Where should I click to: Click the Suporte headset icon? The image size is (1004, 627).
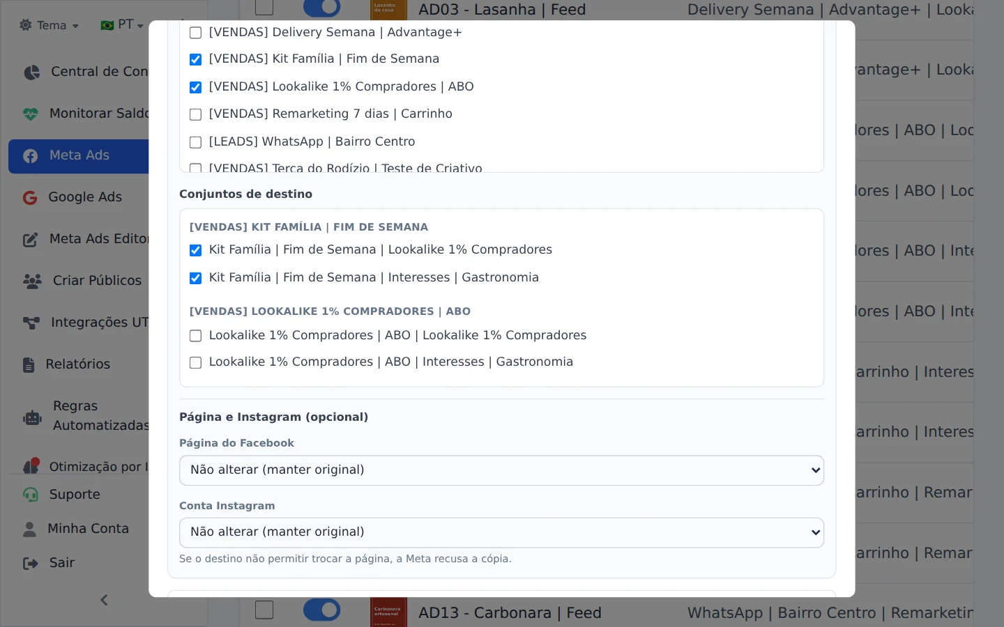(x=31, y=495)
